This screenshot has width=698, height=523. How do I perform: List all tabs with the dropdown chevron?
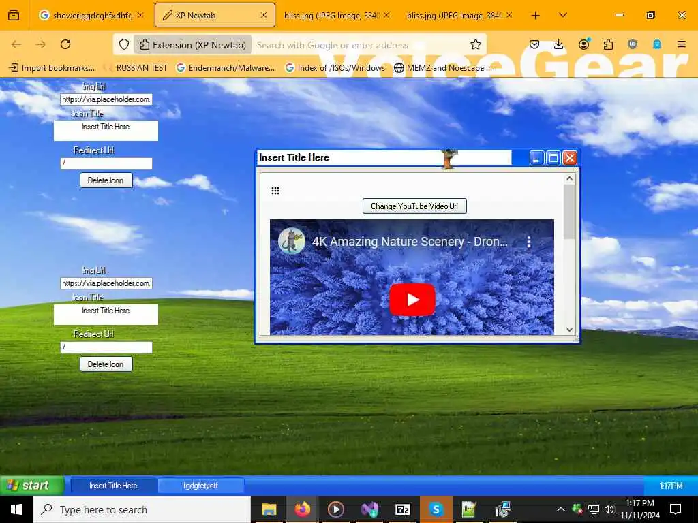click(x=562, y=15)
